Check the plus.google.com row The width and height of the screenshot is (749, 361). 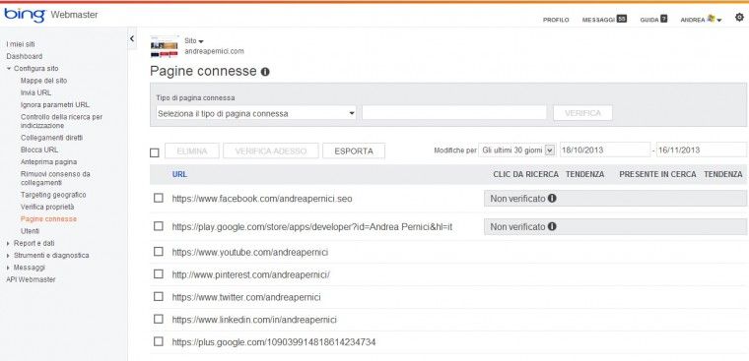click(159, 341)
